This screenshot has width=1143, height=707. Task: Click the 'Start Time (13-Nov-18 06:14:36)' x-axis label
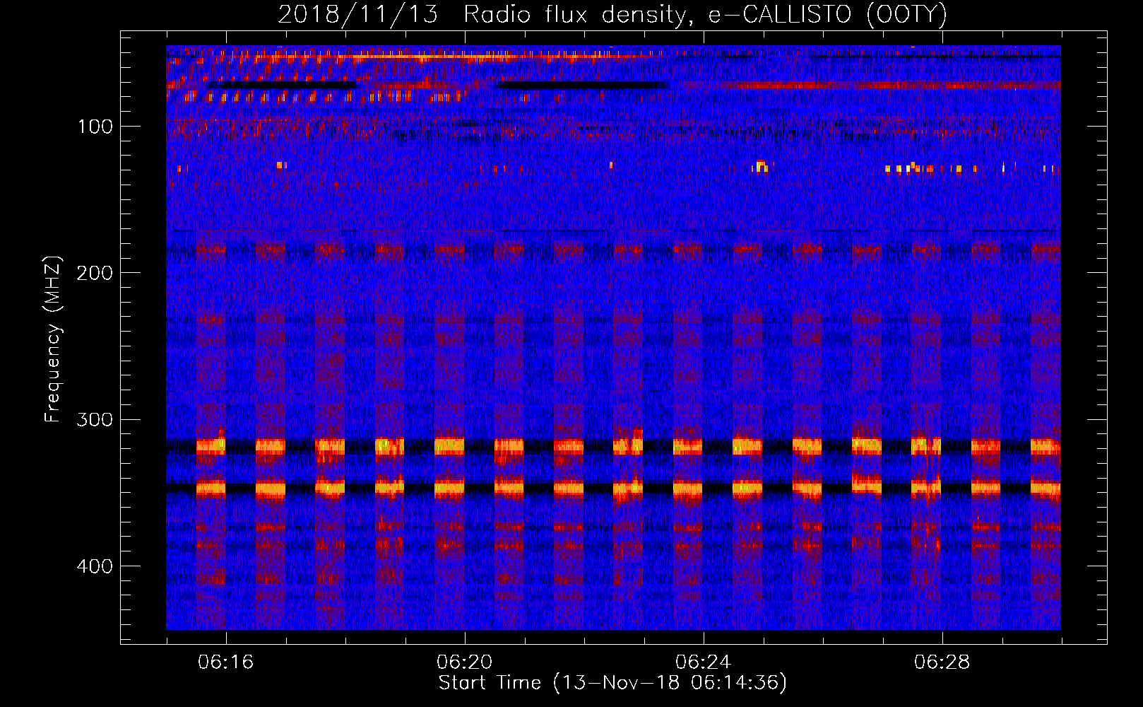click(612, 683)
